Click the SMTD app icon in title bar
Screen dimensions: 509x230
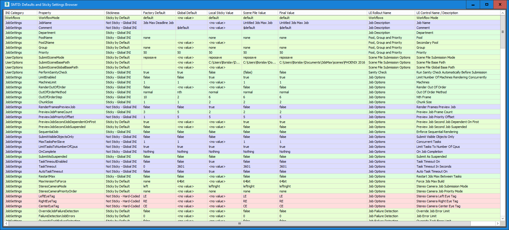[x=7, y=4]
